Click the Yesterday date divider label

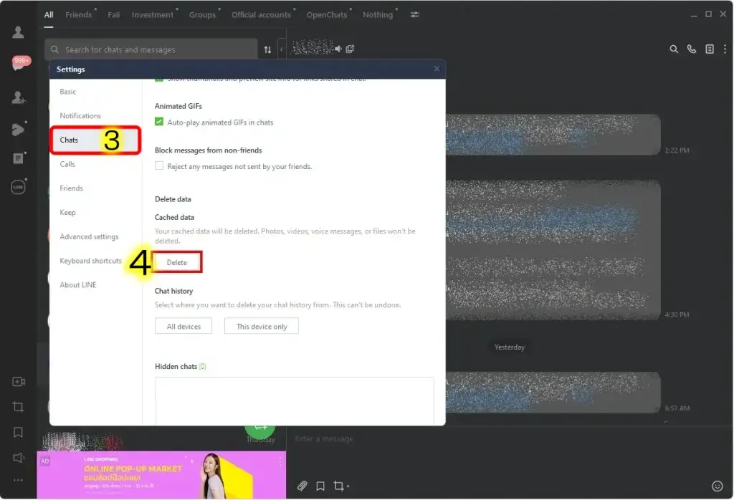[510, 347]
